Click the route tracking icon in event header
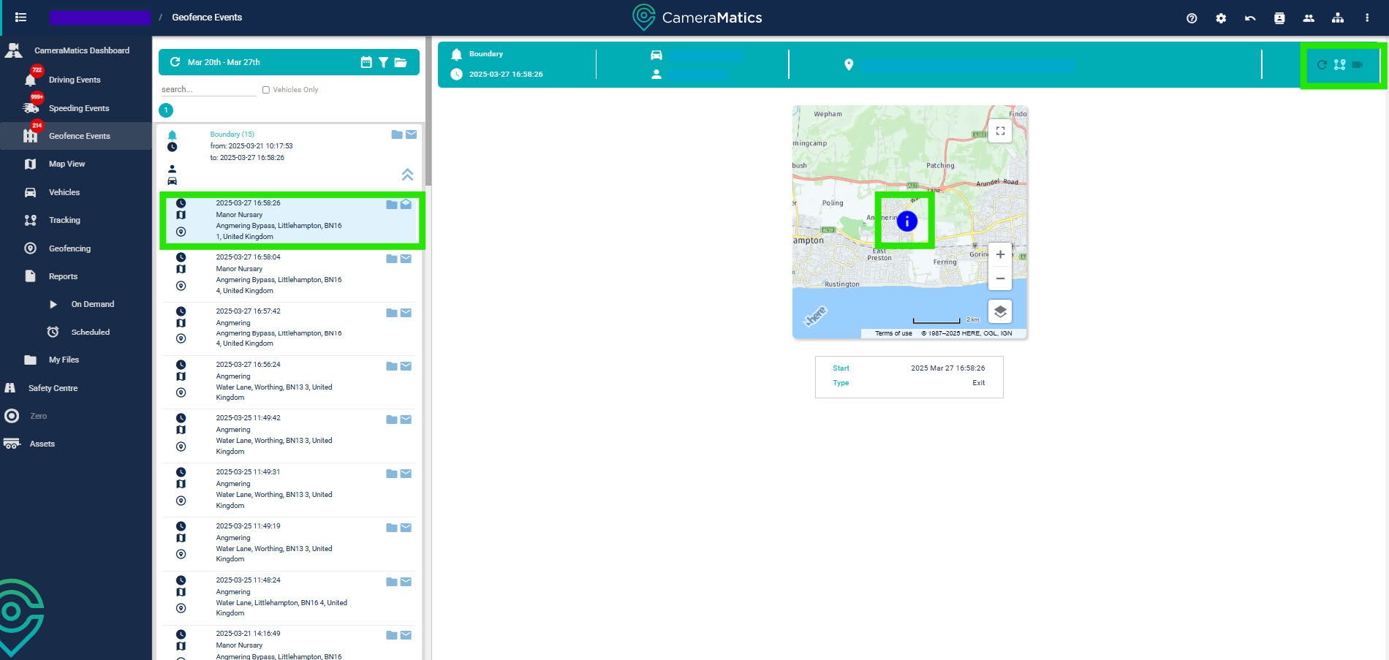Viewport: 1389px width, 660px height. (1339, 65)
